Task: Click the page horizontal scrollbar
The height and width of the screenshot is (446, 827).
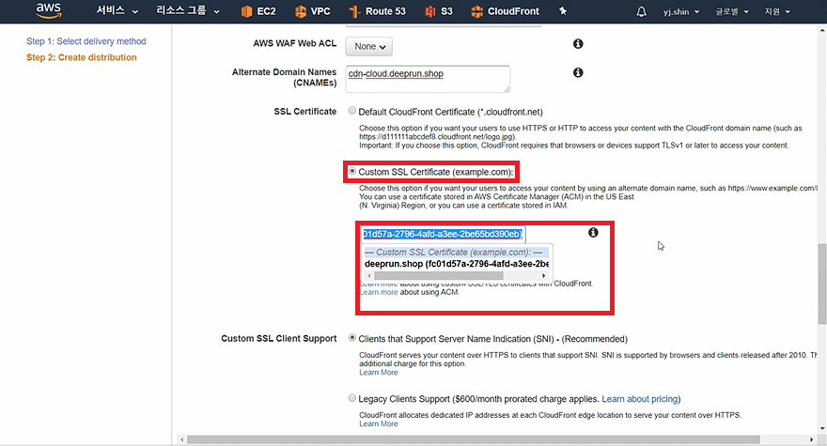Action: click(473, 439)
